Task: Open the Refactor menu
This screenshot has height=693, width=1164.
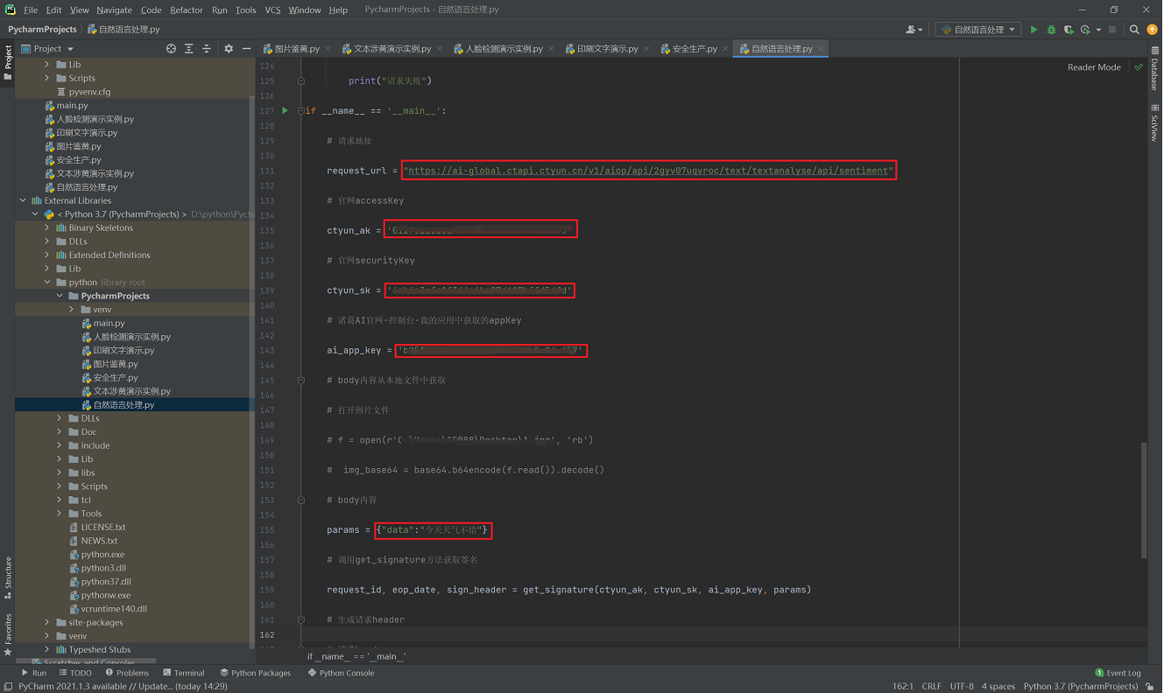Action: point(187,10)
